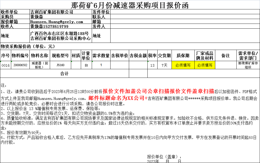This screenshot has width=260, height=163.
Task: Click the 采购员 label cell
Action: 15,17
